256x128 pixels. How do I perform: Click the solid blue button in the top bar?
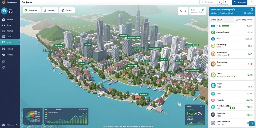point(240,2)
